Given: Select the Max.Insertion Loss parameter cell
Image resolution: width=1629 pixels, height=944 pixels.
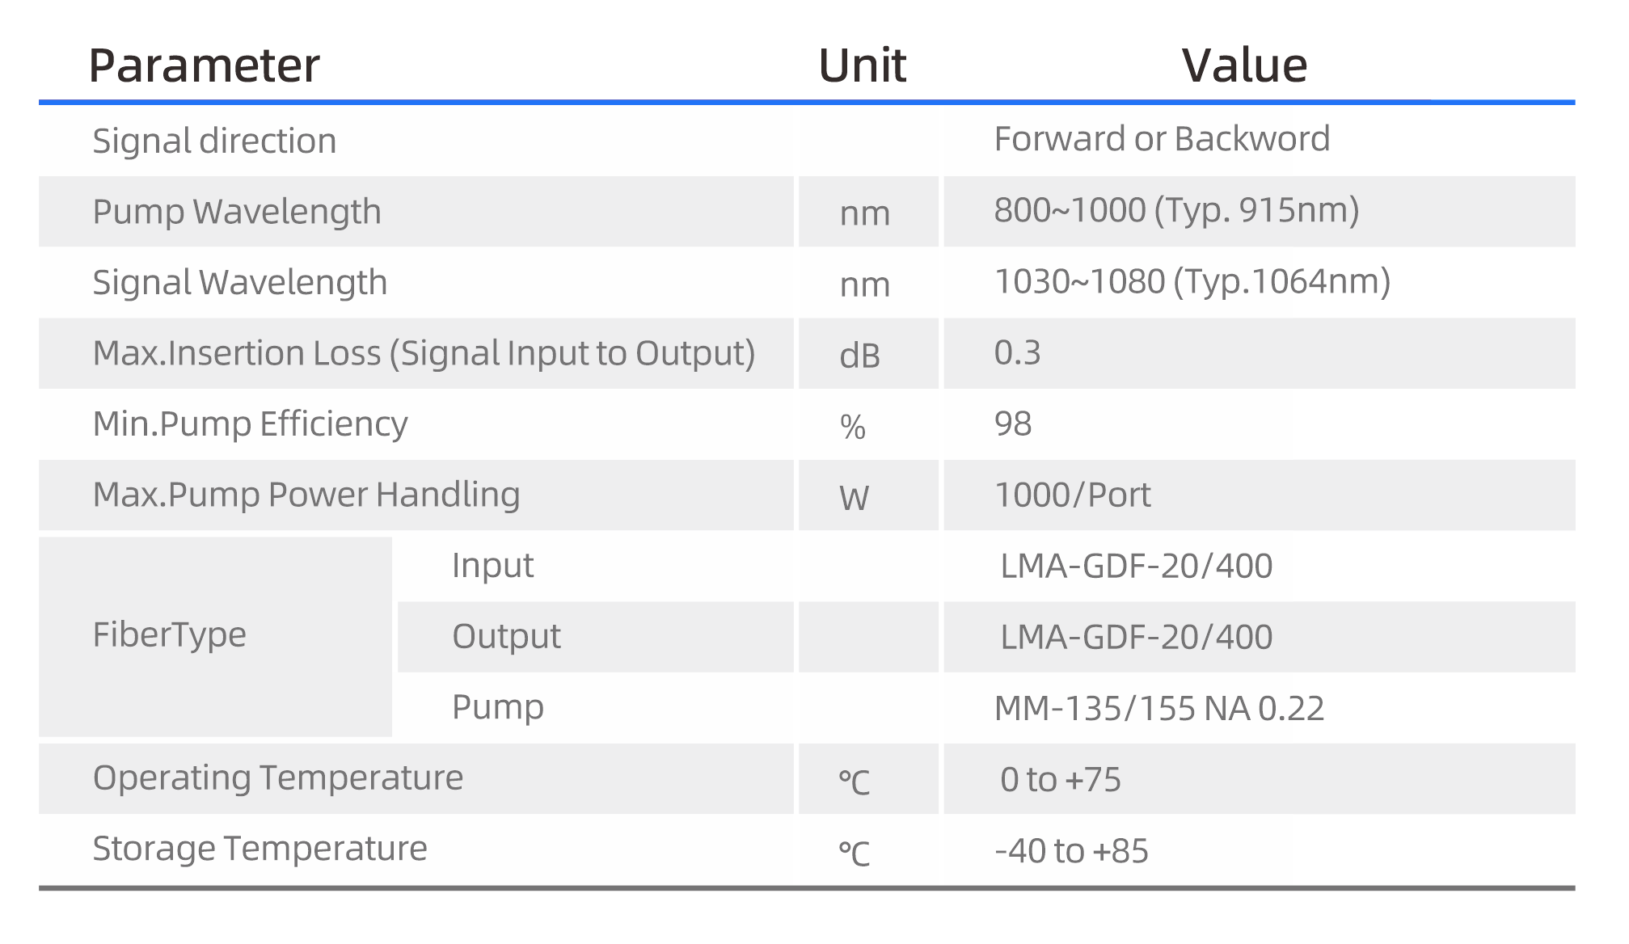Looking at the screenshot, I should [x=424, y=353].
